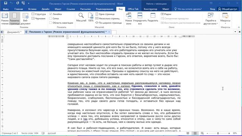Click the left indent marker on ruler
Image resolution: width=242 pixels, height=136 pixels.
[x=67, y=38]
